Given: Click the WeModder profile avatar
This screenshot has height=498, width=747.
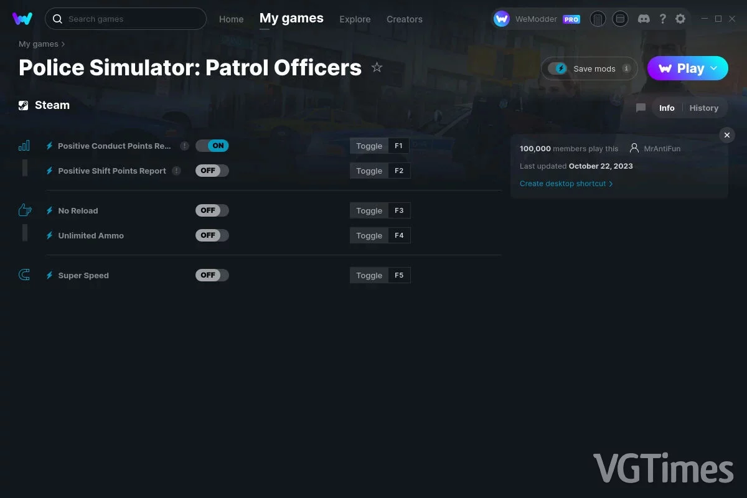Looking at the screenshot, I should coord(502,19).
